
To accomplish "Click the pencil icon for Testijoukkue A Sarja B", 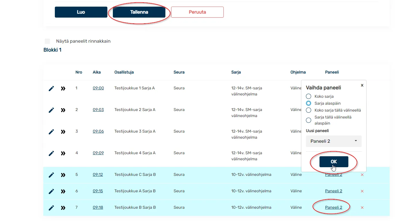I will (51, 191).
